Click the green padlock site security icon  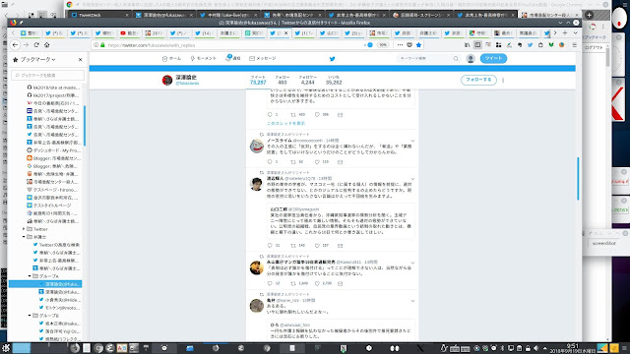point(102,45)
